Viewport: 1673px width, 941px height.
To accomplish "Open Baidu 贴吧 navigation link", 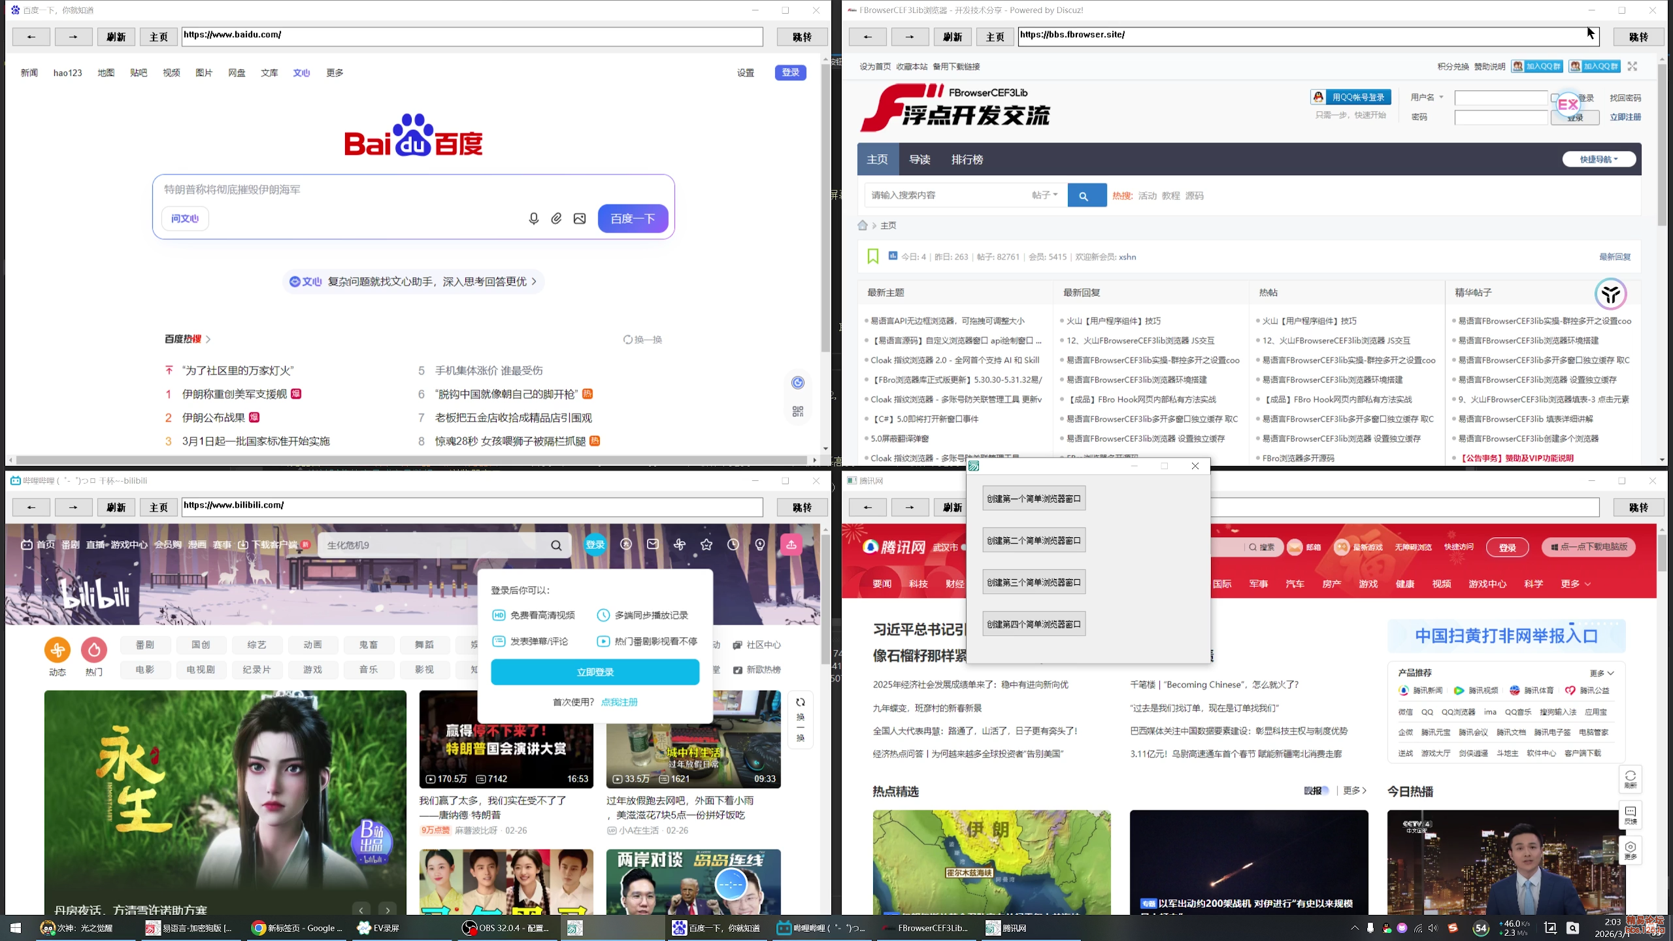I will click(139, 73).
